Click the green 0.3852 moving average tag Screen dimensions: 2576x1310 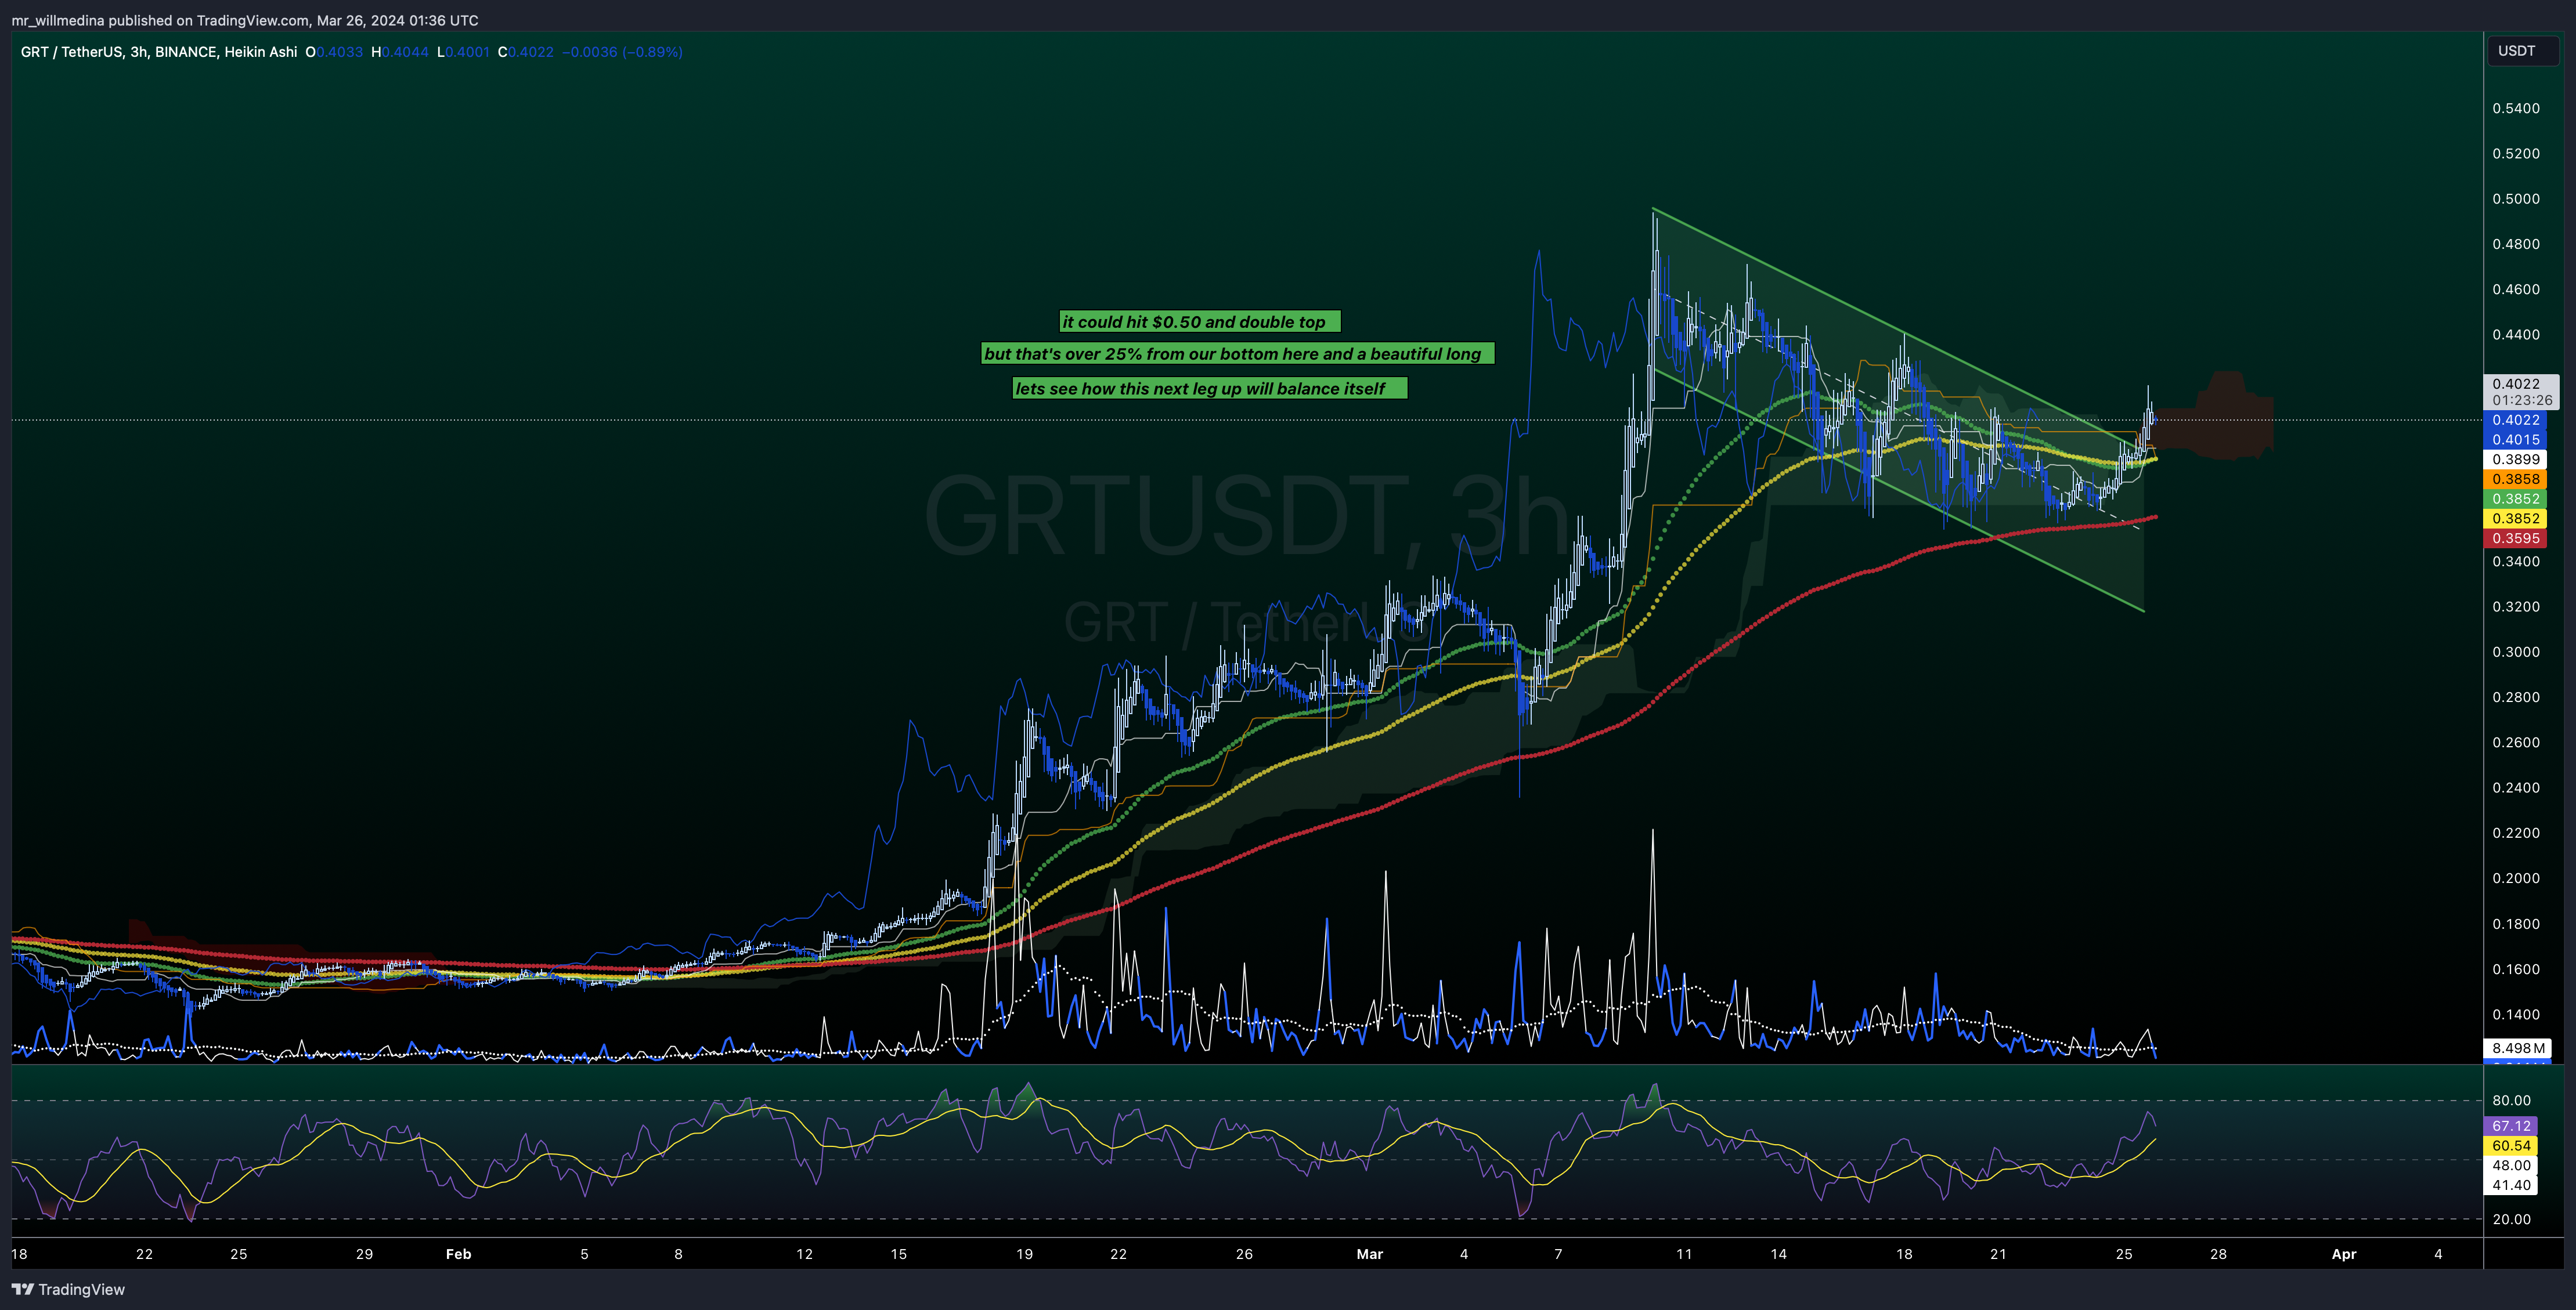[x=2515, y=498]
